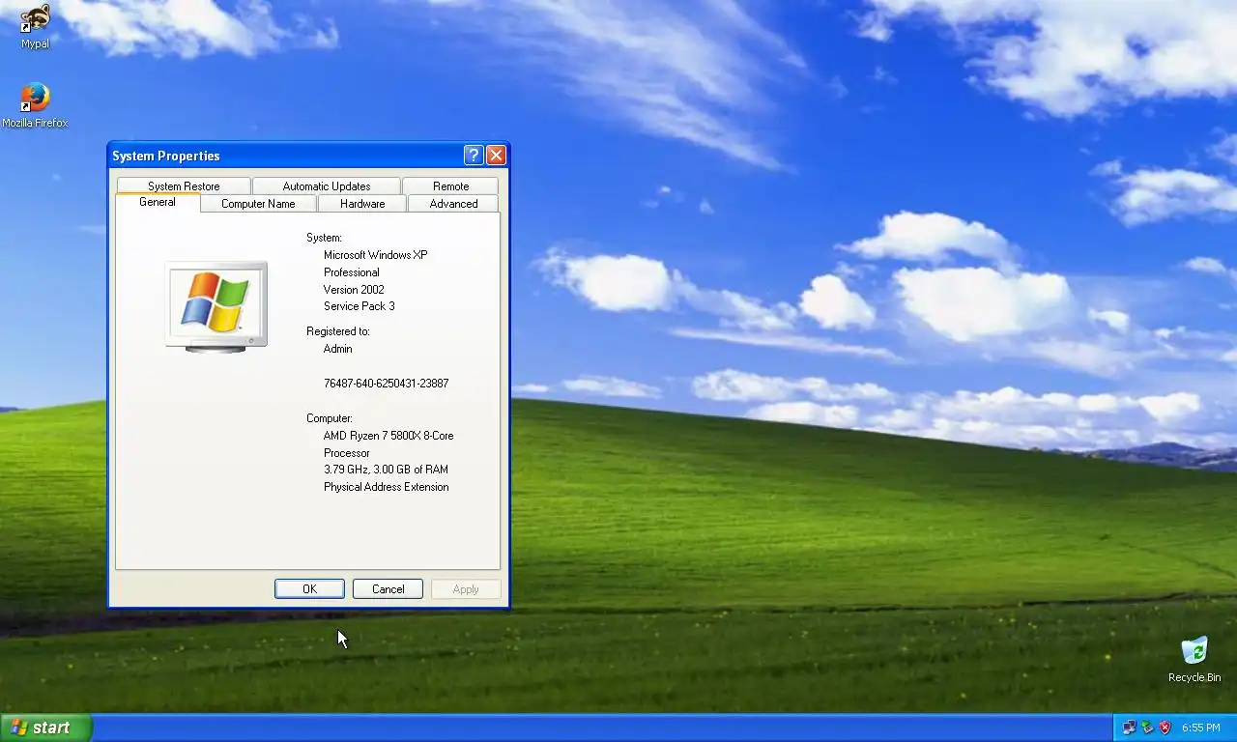Click the 'Registered to:' label
1237x742 pixels.
(x=338, y=331)
